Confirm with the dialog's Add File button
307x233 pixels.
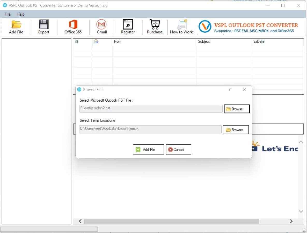148,150
